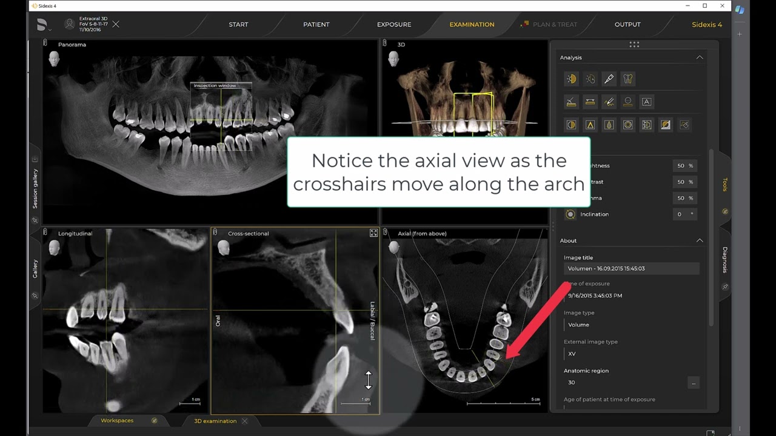Toggle the pin below the Session gallery tab
776x436 pixels.
point(35,220)
